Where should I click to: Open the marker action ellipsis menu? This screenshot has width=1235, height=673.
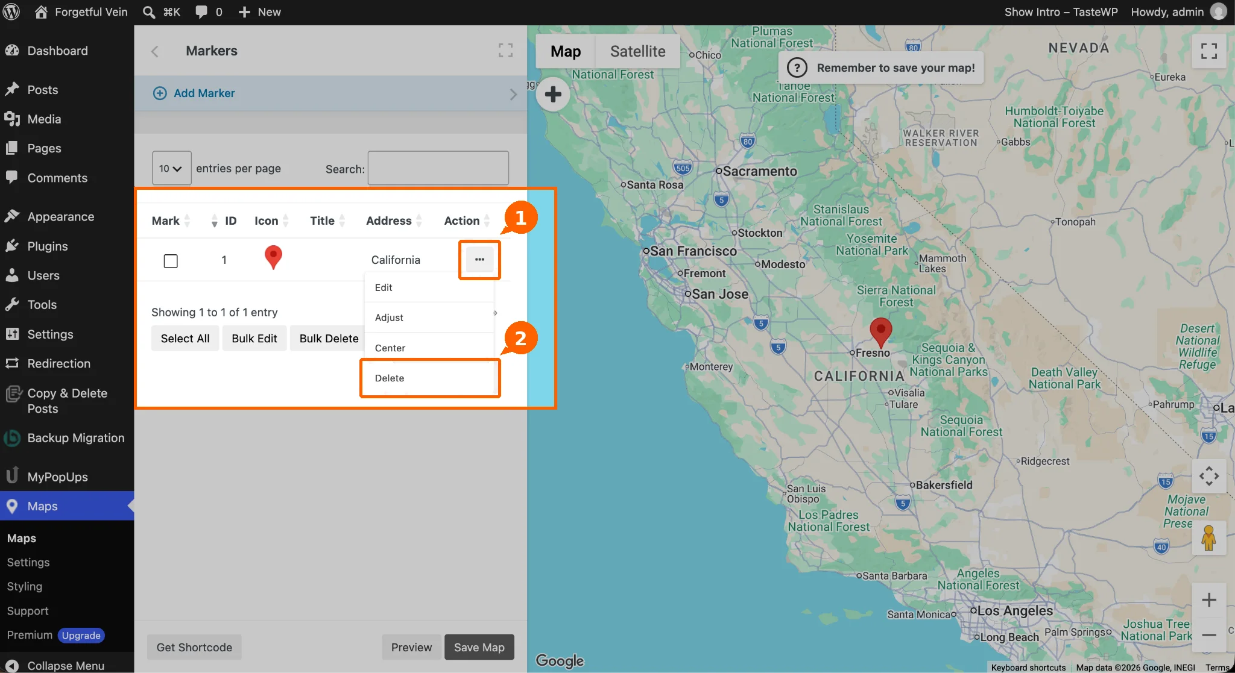(x=479, y=260)
